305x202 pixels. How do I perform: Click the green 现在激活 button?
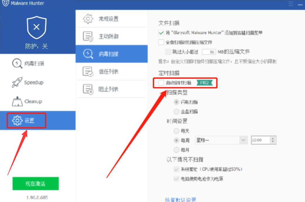(36, 183)
